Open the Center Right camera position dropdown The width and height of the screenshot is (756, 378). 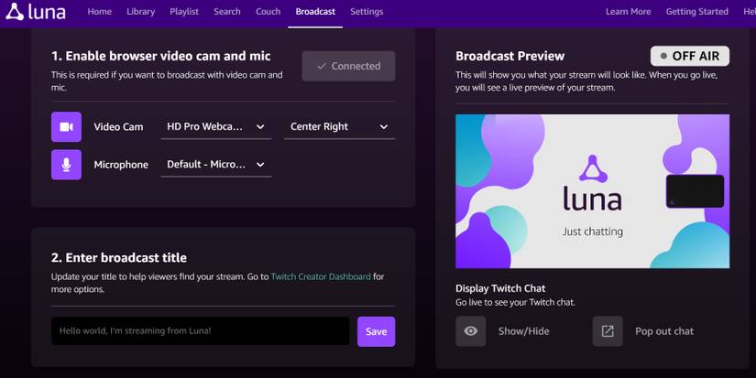(x=339, y=126)
